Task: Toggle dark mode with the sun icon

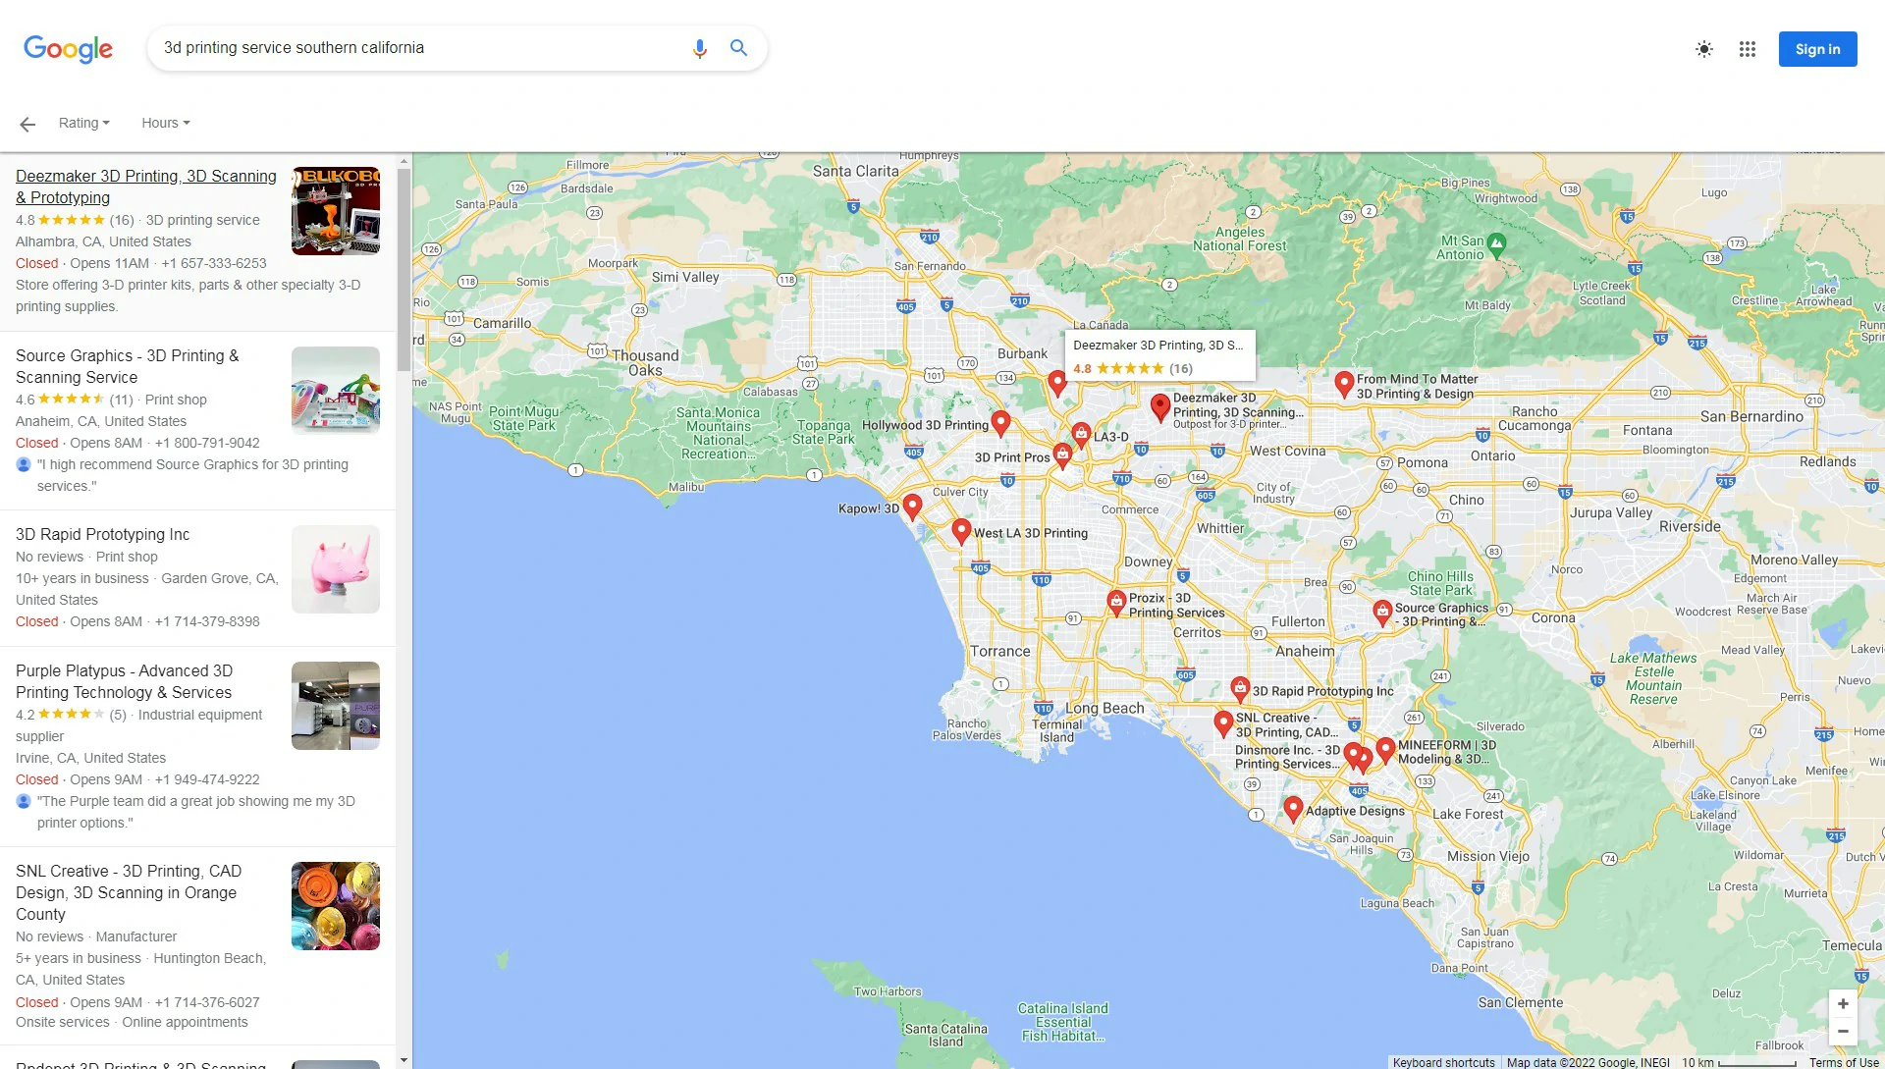Action: (x=1703, y=49)
